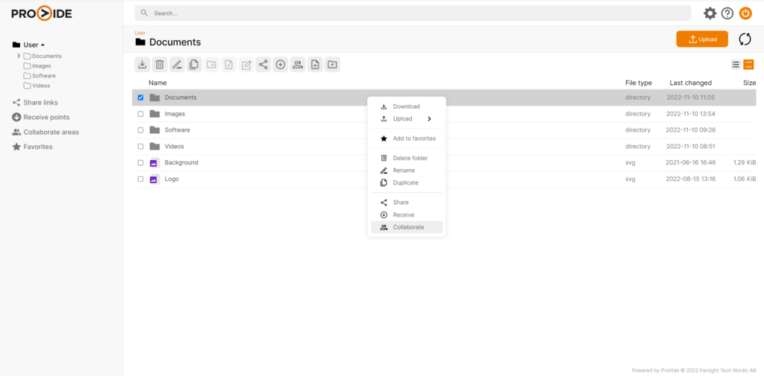Select Software in folder tree
The height and width of the screenshot is (376, 764).
[x=40, y=76]
